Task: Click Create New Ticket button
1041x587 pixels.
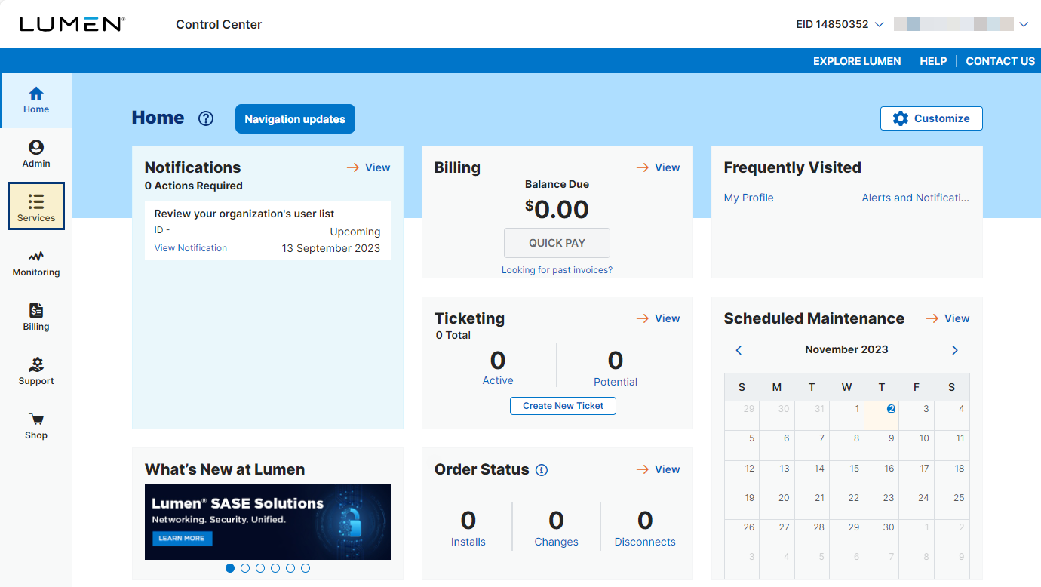Action: click(x=563, y=406)
